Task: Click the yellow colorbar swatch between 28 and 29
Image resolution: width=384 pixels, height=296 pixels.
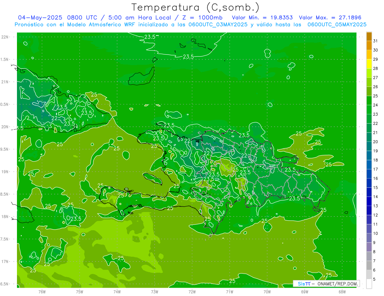Action: [369, 64]
